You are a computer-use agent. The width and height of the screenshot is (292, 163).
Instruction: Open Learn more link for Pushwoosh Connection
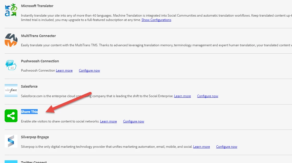(x=64, y=70)
